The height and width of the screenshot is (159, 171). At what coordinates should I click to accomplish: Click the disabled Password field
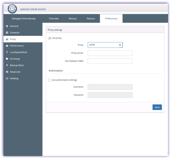click(110, 95)
